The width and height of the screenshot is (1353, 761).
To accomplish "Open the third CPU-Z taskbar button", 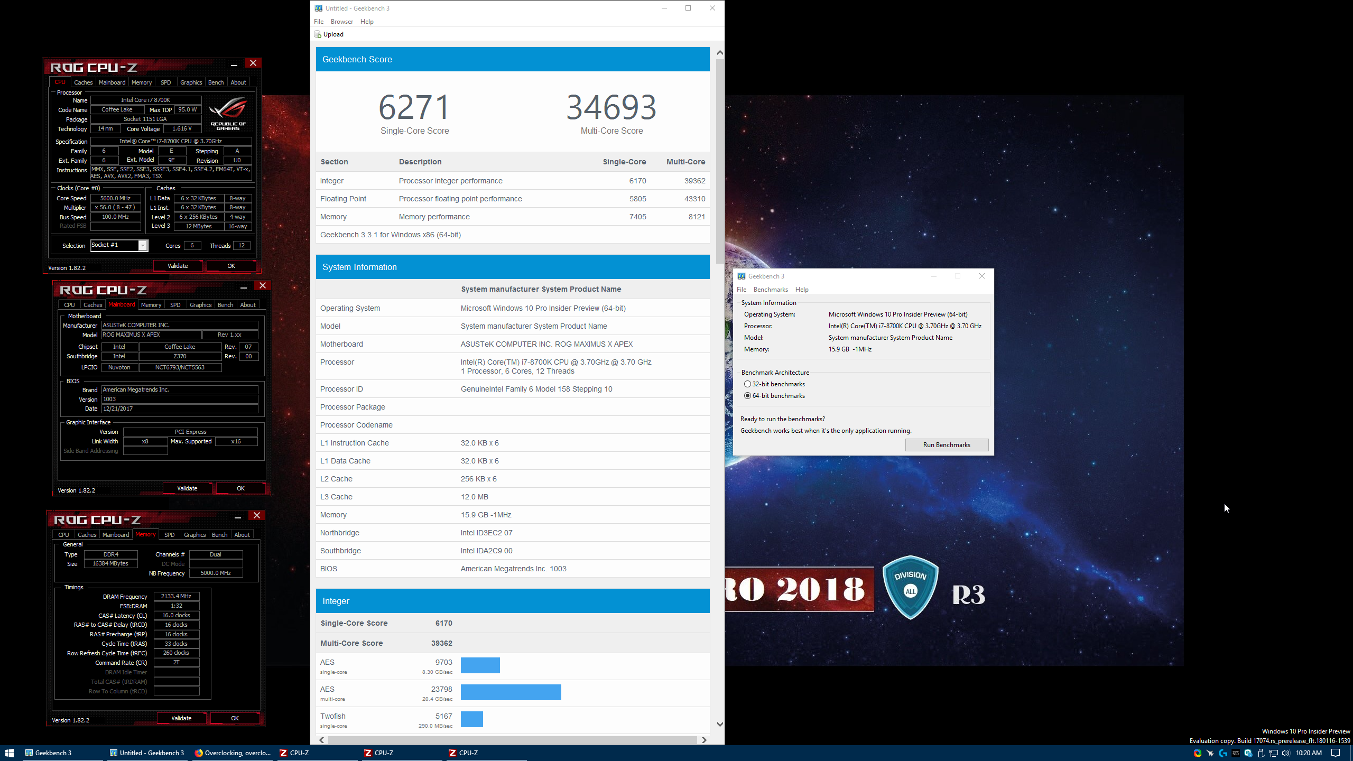I will pyautogui.click(x=486, y=753).
